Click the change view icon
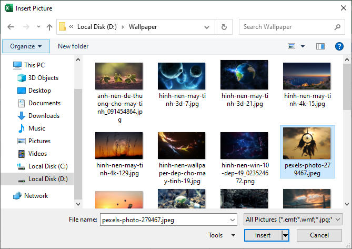The image size is (352, 249). click(291, 46)
